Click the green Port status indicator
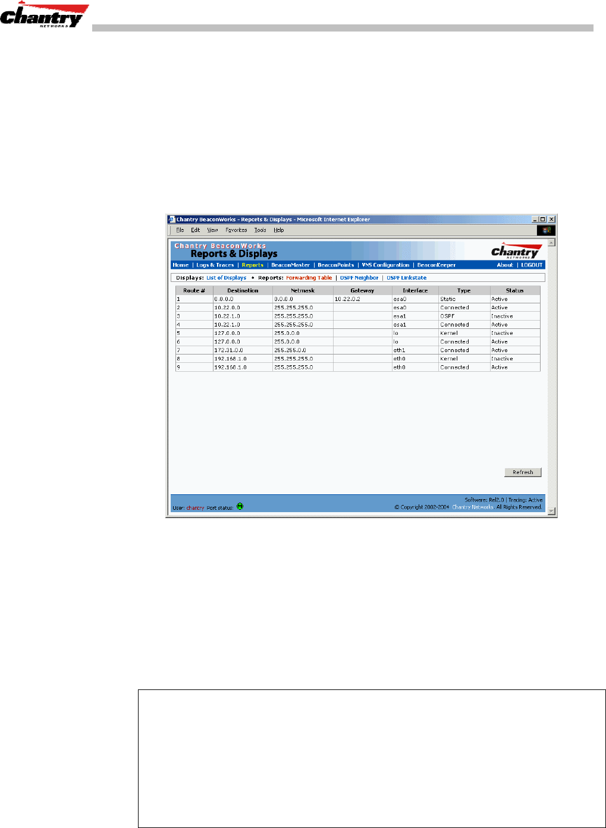Viewport: 606px width, 828px height. (240, 507)
